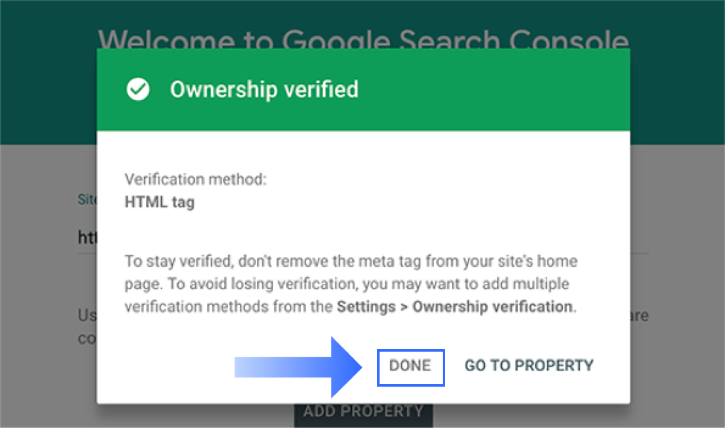
Task: Click the Site label behind the dialog
Action: point(87,199)
